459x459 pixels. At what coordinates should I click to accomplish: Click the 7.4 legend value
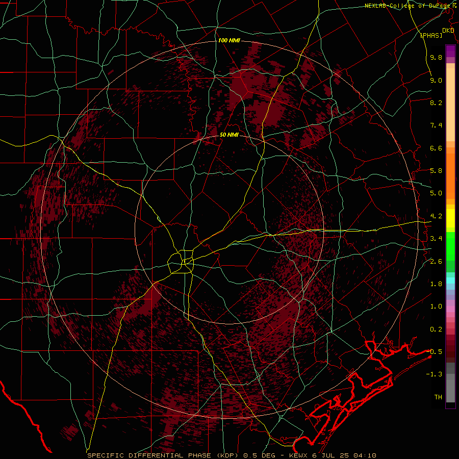(436, 125)
